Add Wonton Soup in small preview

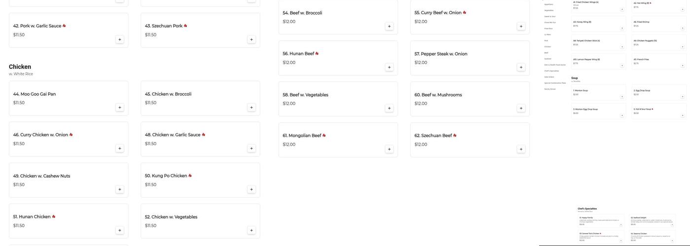pyautogui.click(x=622, y=97)
